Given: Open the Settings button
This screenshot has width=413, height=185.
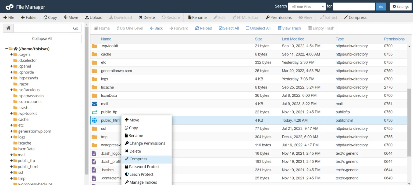Looking at the screenshot, I should click(400, 6).
